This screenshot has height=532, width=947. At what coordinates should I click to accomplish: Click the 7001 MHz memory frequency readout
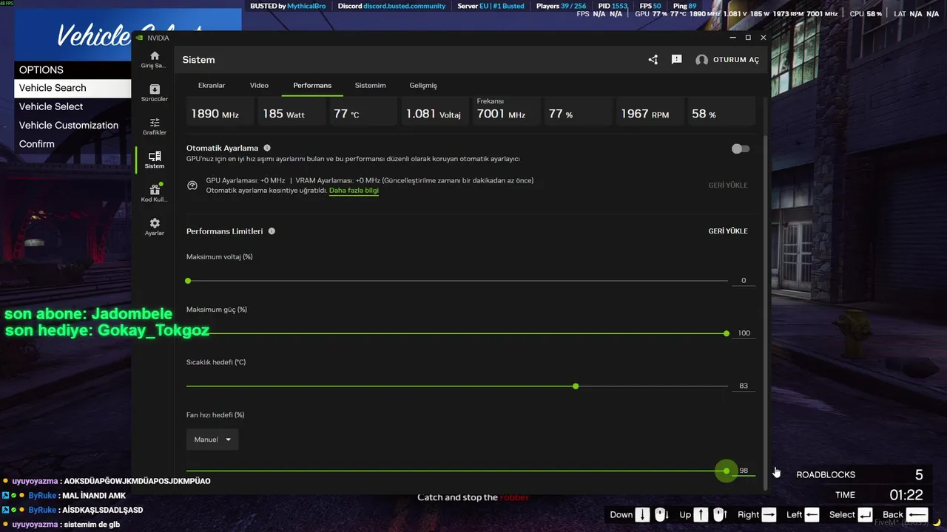[x=505, y=112]
